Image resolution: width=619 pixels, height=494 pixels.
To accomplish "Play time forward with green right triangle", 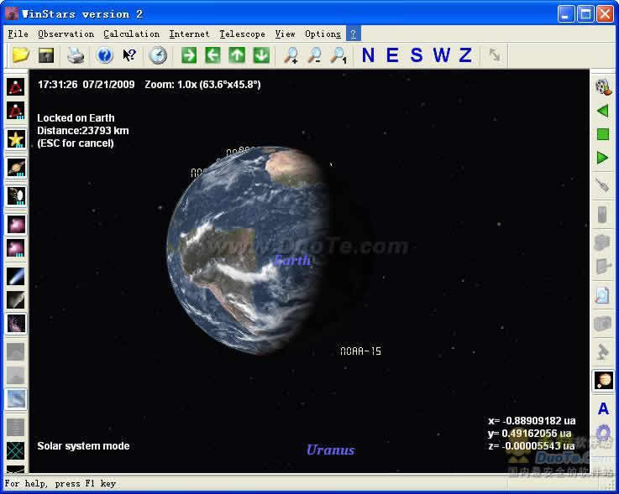I will 603,158.
